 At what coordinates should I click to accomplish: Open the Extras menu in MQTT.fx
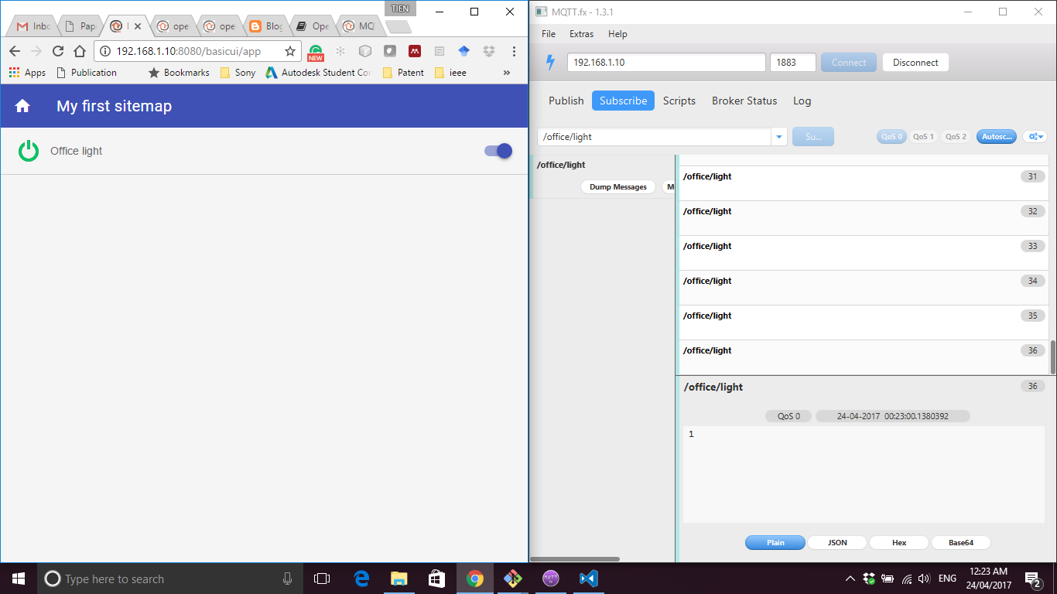(581, 34)
